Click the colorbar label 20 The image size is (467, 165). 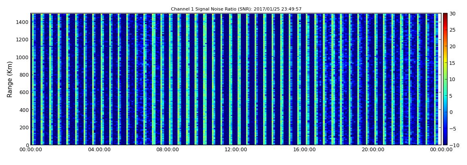coord(453,46)
